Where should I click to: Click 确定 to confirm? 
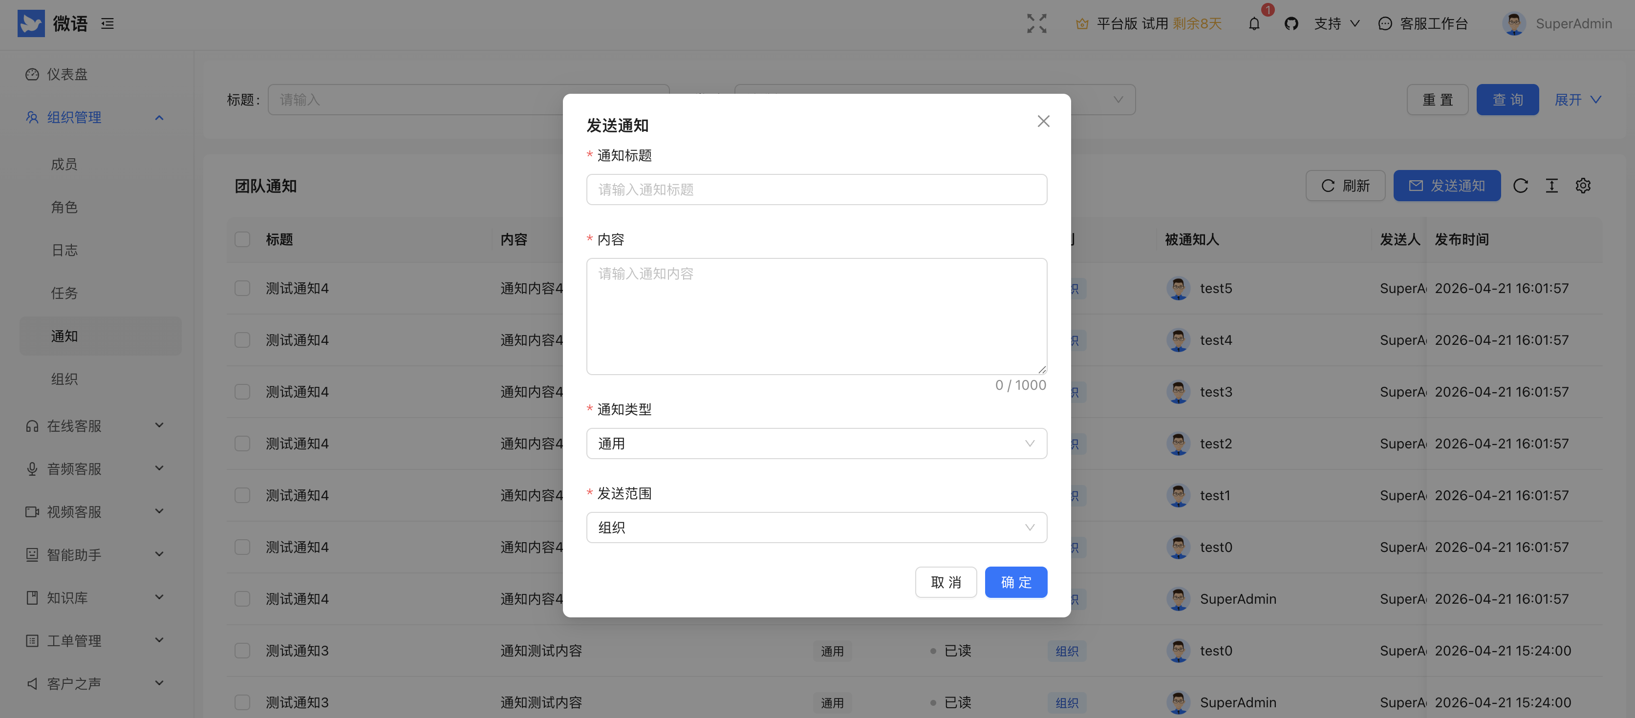point(1015,582)
